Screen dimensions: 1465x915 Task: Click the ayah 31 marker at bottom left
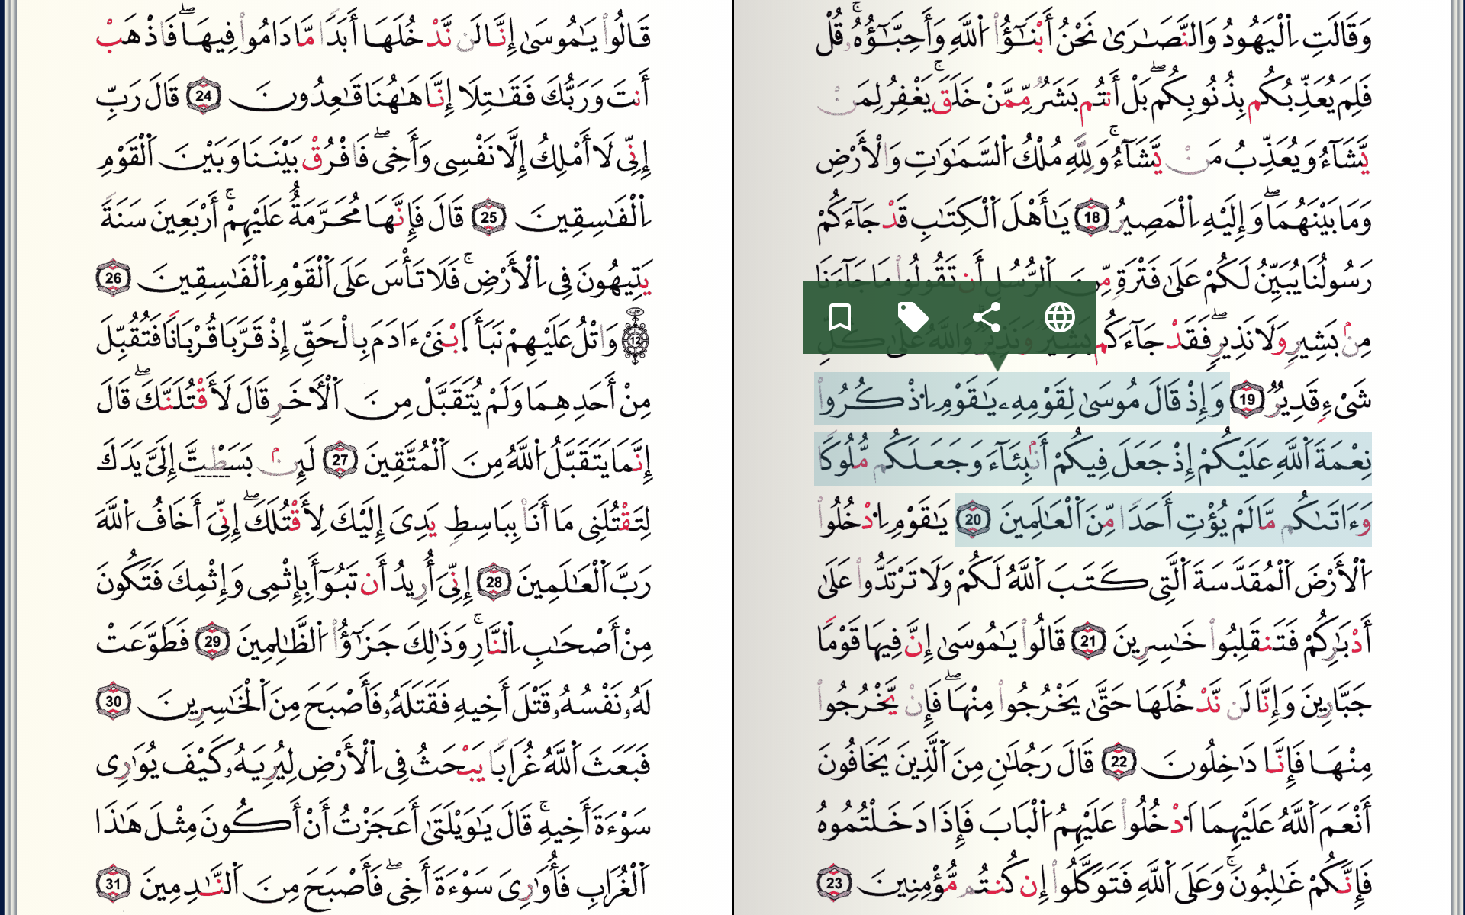coord(114,884)
